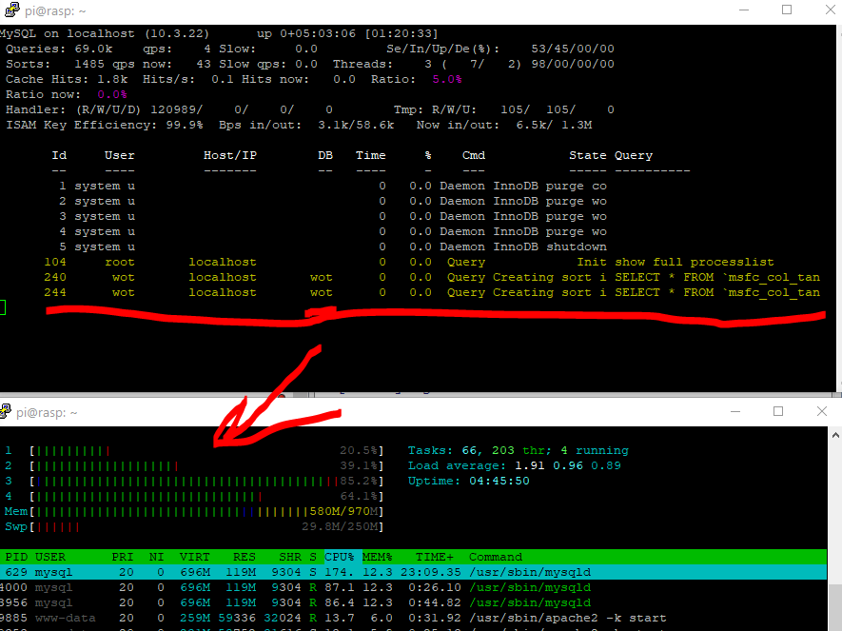The width and height of the screenshot is (842, 631).
Task: Select the apache2 process row owned by www-data
Action: pos(285,618)
